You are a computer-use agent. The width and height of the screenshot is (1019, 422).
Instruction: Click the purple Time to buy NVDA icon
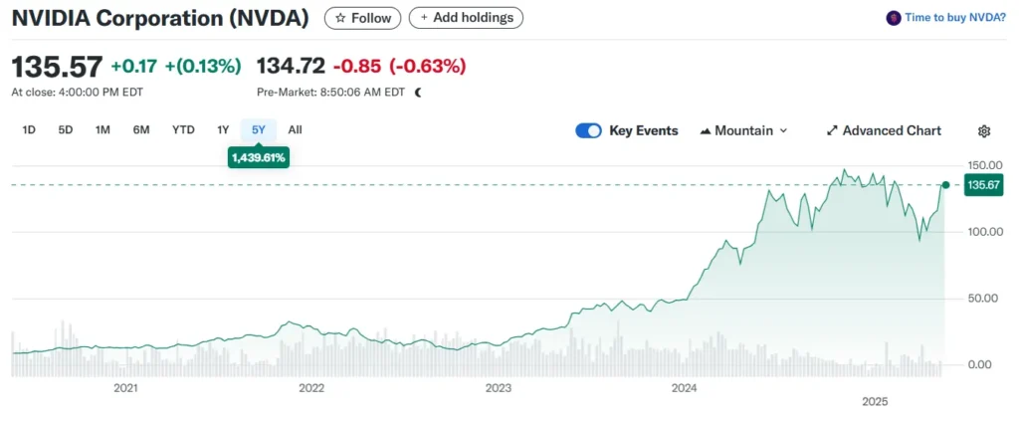coord(893,18)
